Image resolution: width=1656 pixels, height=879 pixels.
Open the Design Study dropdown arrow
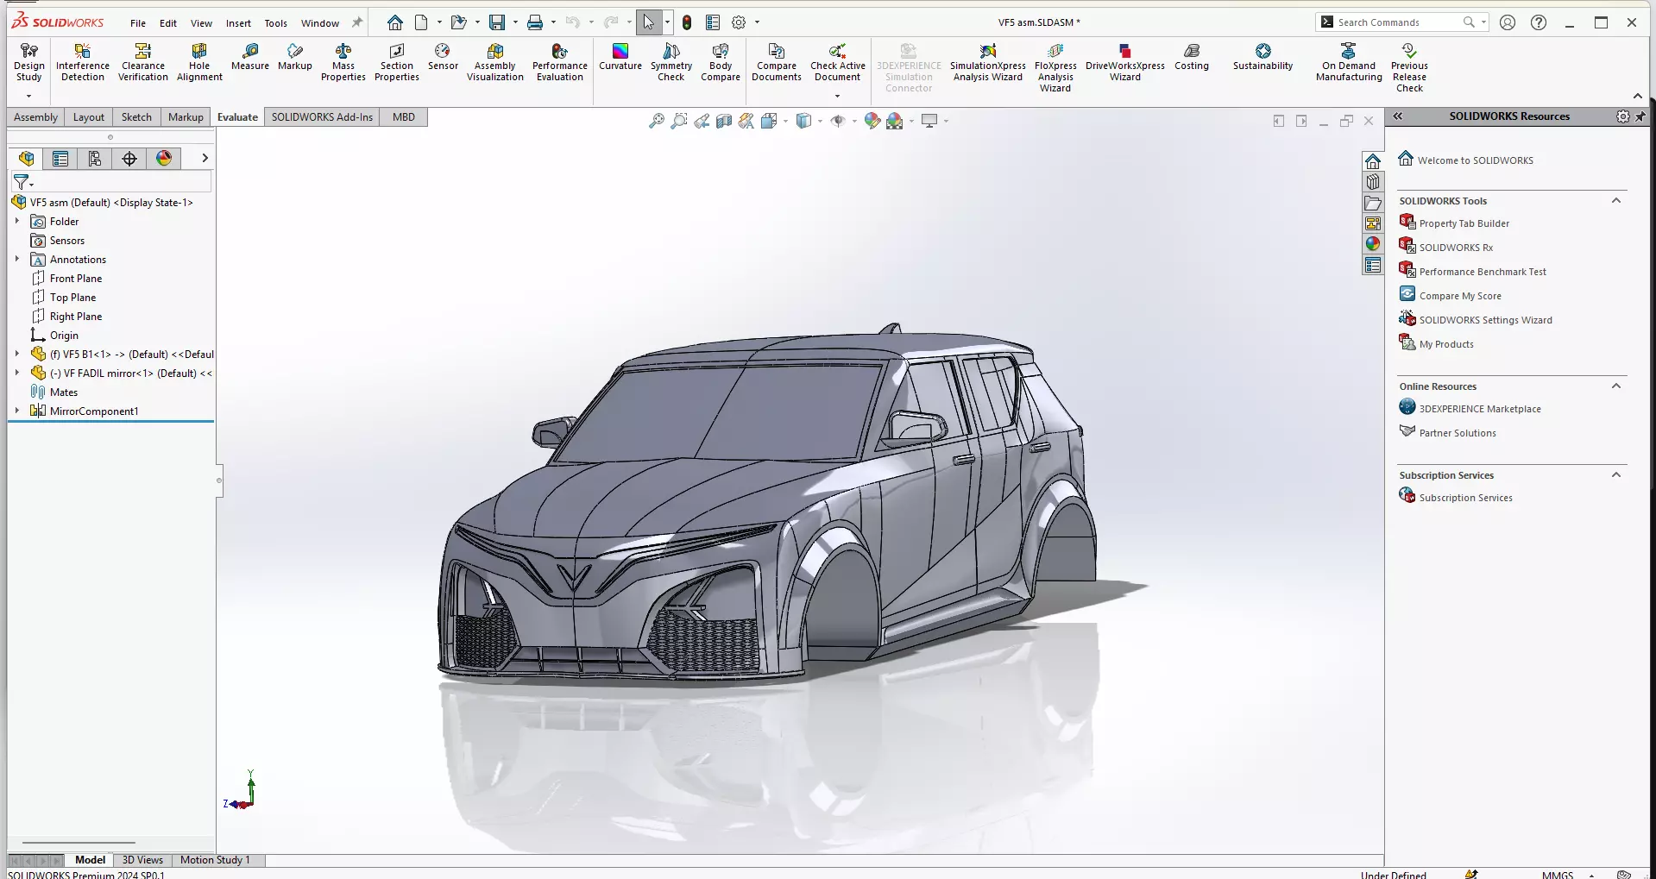(x=29, y=96)
